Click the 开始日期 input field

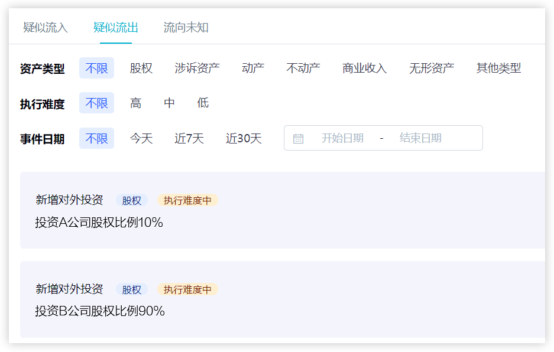pos(342,138)
